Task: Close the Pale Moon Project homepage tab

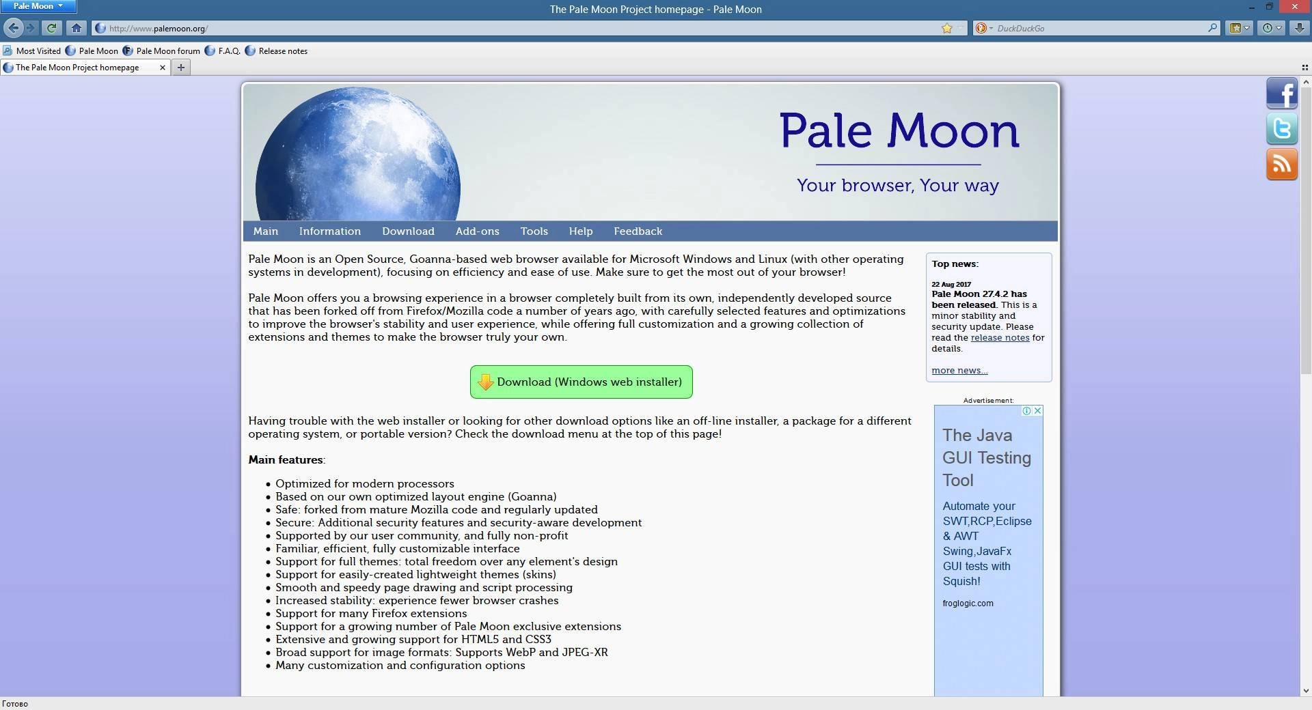Action: pos(163,67)
